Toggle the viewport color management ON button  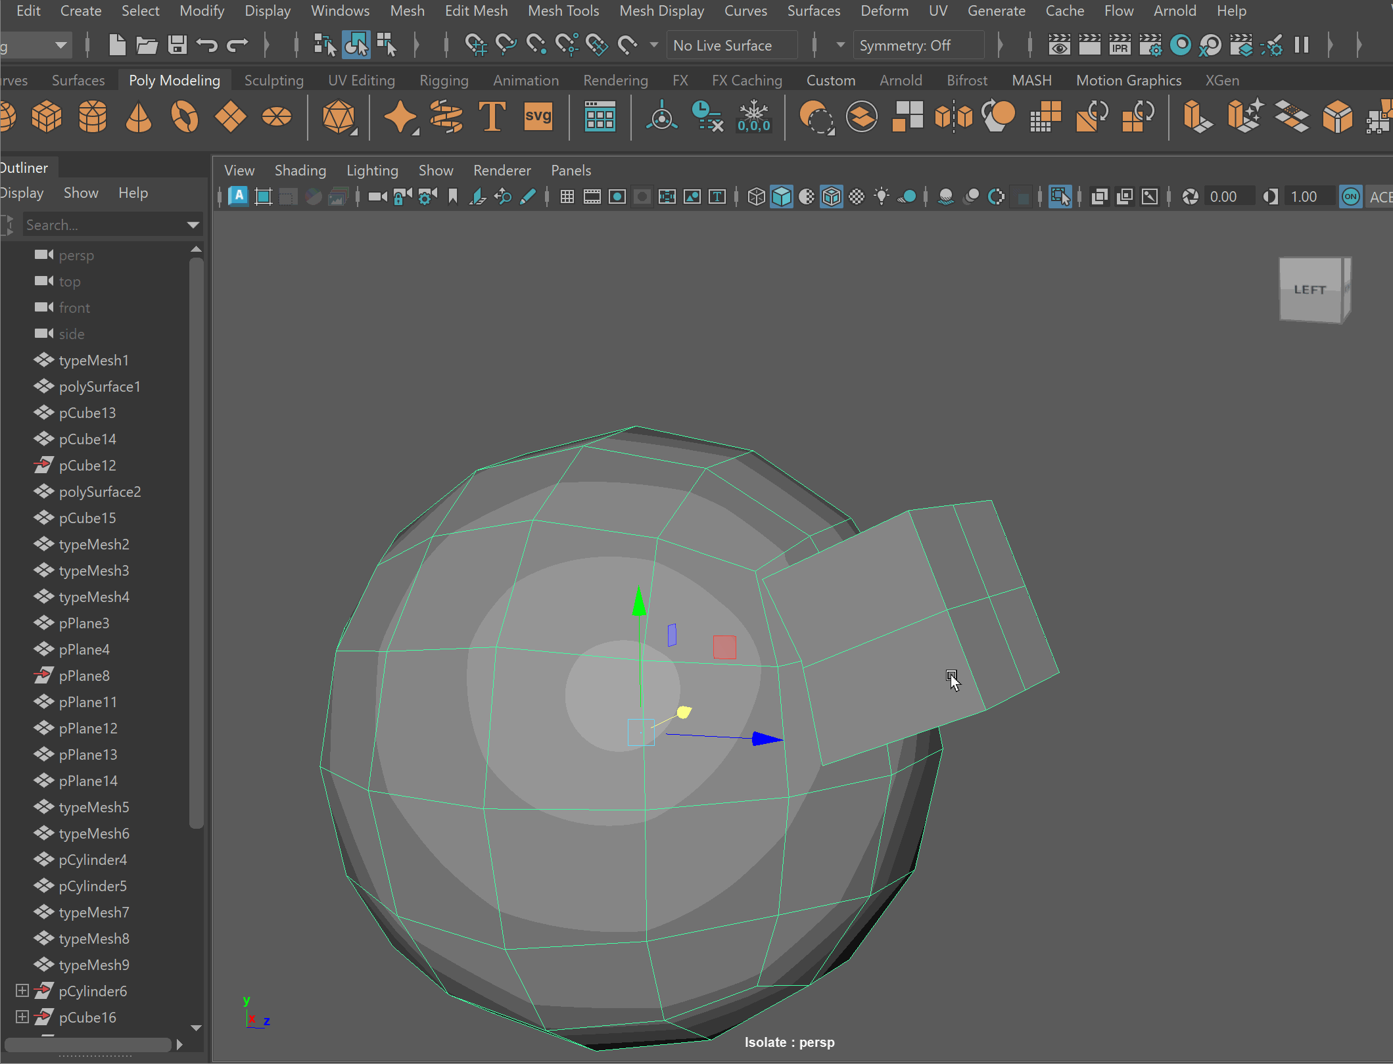pos(1350,197)
